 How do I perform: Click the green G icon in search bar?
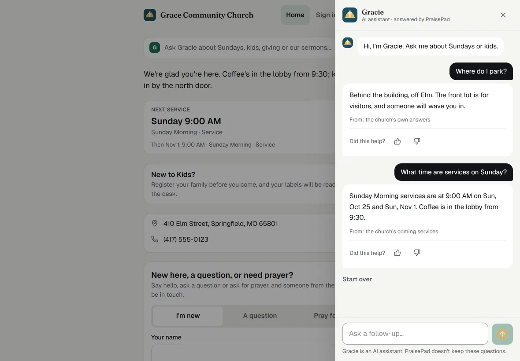155,48
